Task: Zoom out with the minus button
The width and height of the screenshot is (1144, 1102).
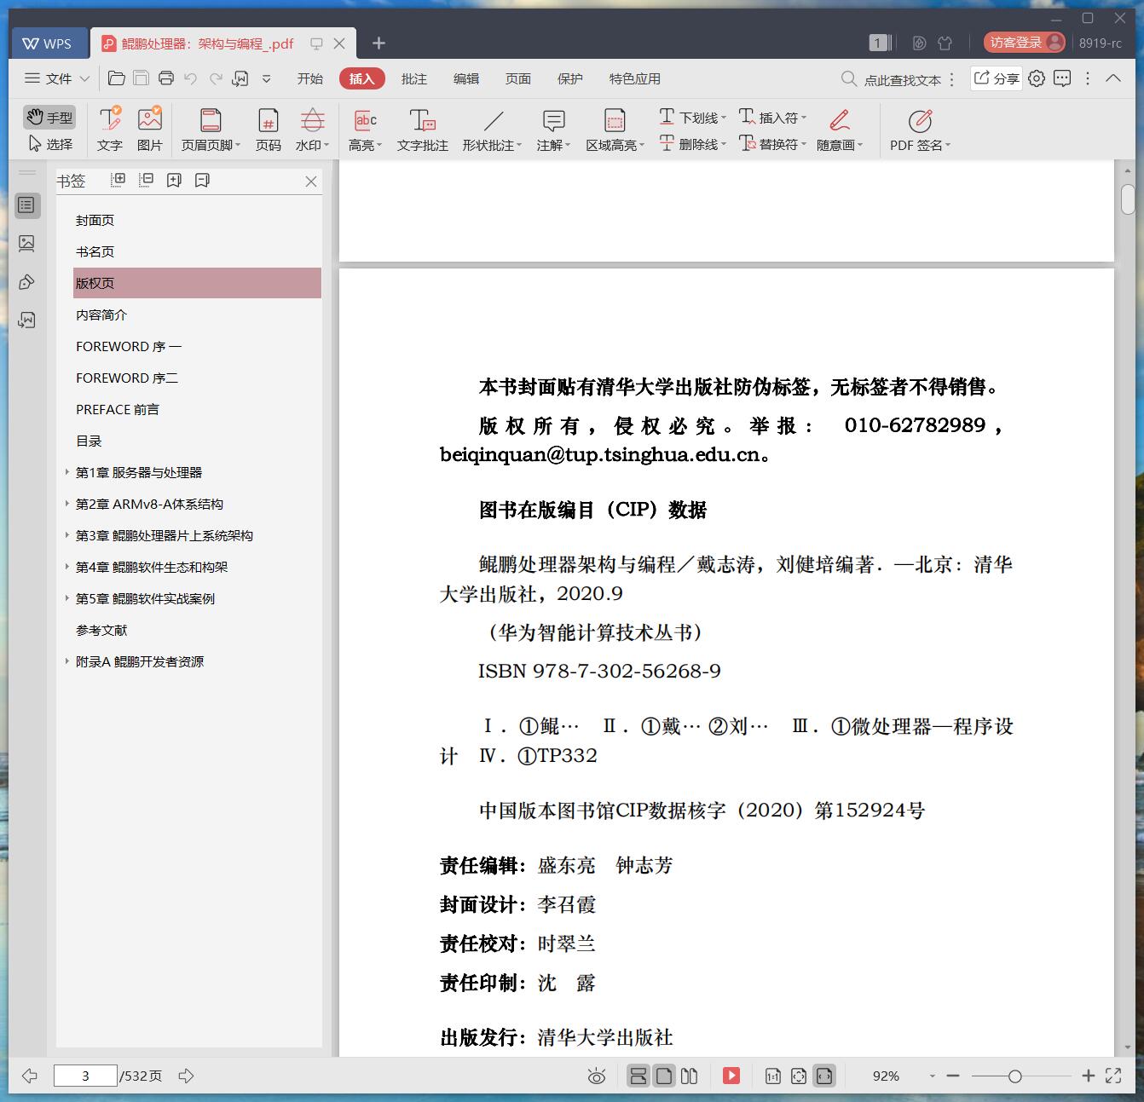Action: click(x=953, y=1076)
